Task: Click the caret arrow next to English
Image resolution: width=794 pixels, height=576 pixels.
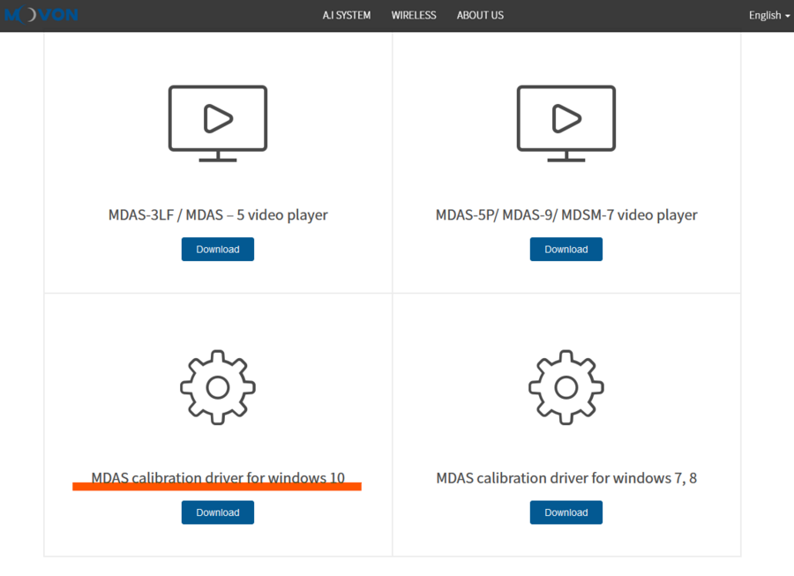Action: 786,16
